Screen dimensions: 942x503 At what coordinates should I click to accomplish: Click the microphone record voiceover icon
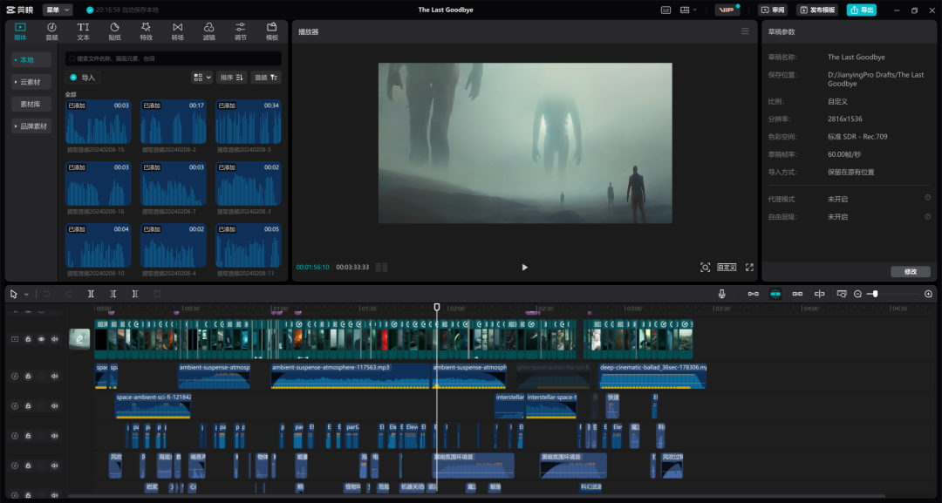pyautogui.click(x=721, y=294)
